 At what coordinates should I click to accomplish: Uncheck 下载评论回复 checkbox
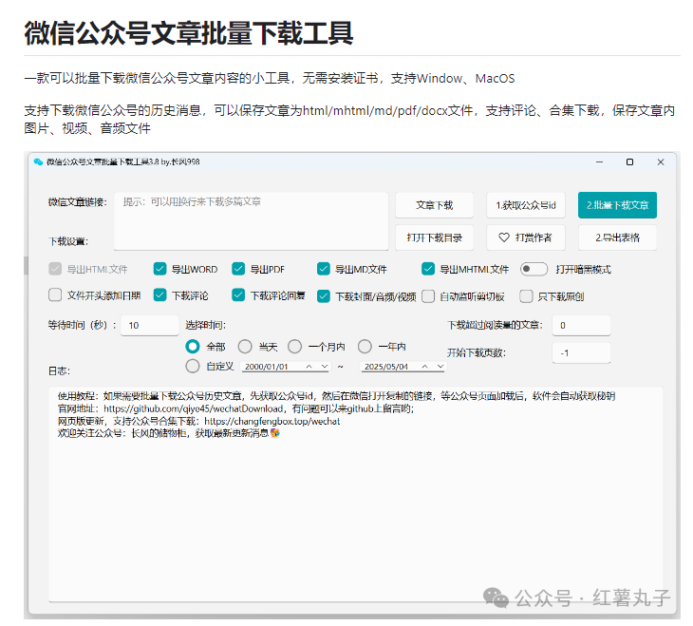(x=238, y=294)
